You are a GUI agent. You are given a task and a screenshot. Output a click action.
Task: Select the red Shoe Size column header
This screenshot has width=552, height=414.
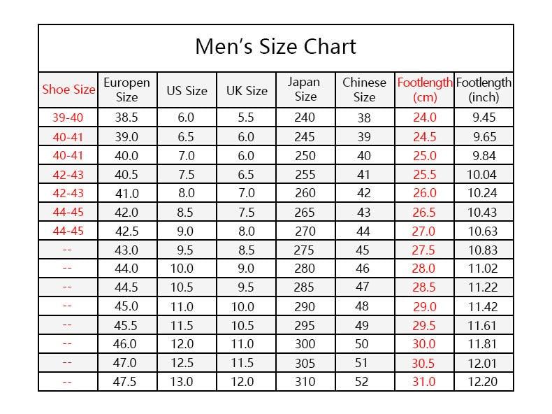pos(68,90)
